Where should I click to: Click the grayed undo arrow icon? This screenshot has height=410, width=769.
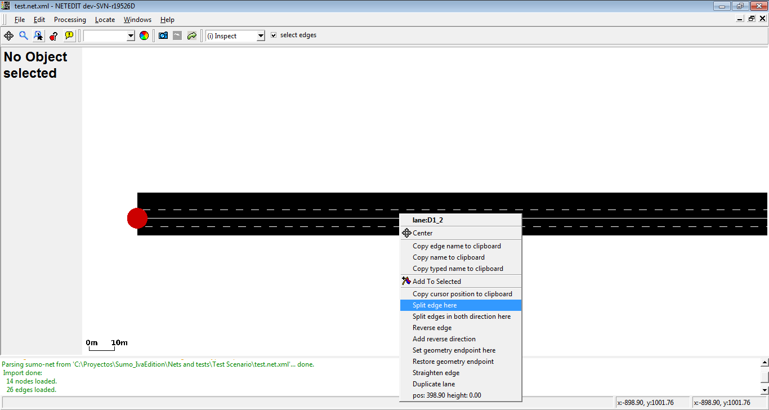(x=177, y=35)
